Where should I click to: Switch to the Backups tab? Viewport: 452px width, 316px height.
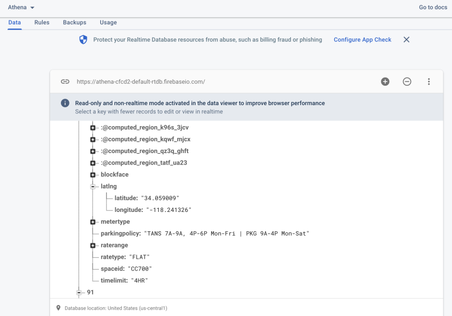tap(75, 23)
